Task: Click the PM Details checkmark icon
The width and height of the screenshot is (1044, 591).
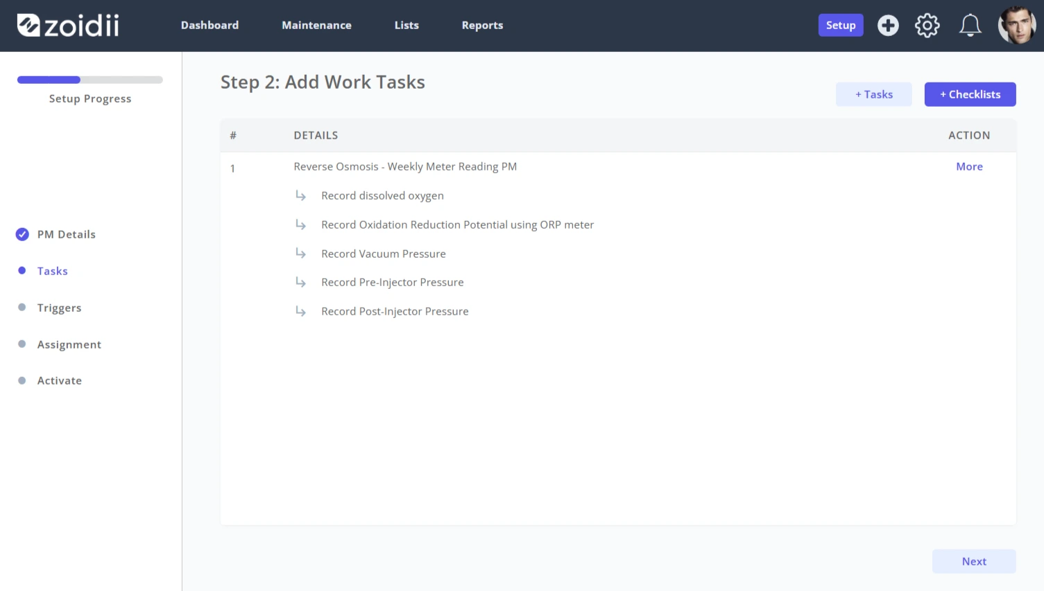Action: coord(22,234)
